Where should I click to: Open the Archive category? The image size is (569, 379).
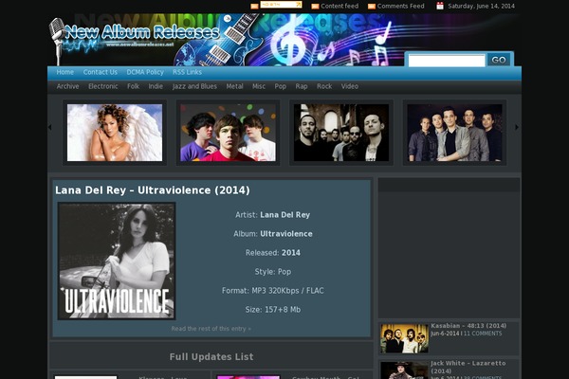click(x=67, y=86)
